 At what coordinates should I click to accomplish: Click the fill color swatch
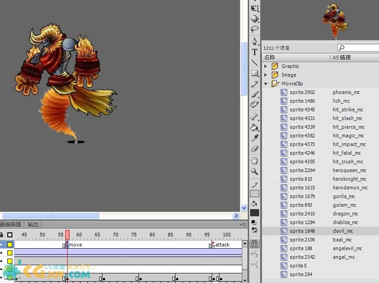click(255, 213)
